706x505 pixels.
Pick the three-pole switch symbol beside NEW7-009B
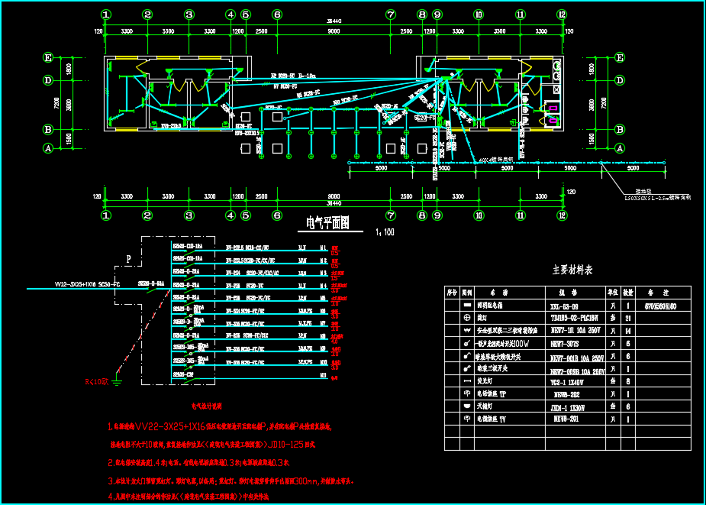click(467, 368)
